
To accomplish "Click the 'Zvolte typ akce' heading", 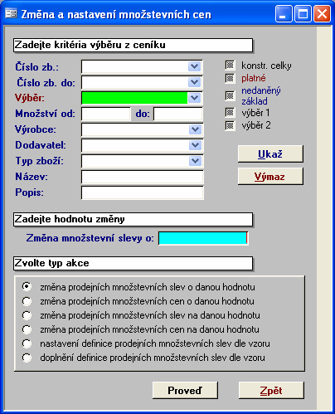I will (133, 263).
